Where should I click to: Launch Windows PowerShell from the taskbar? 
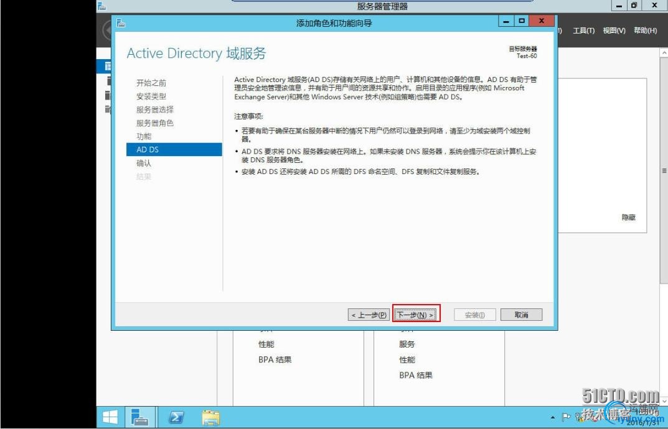176,418
